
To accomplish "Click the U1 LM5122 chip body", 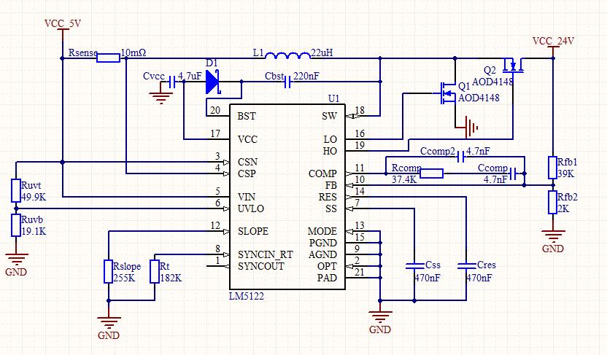I will [287, 196].
